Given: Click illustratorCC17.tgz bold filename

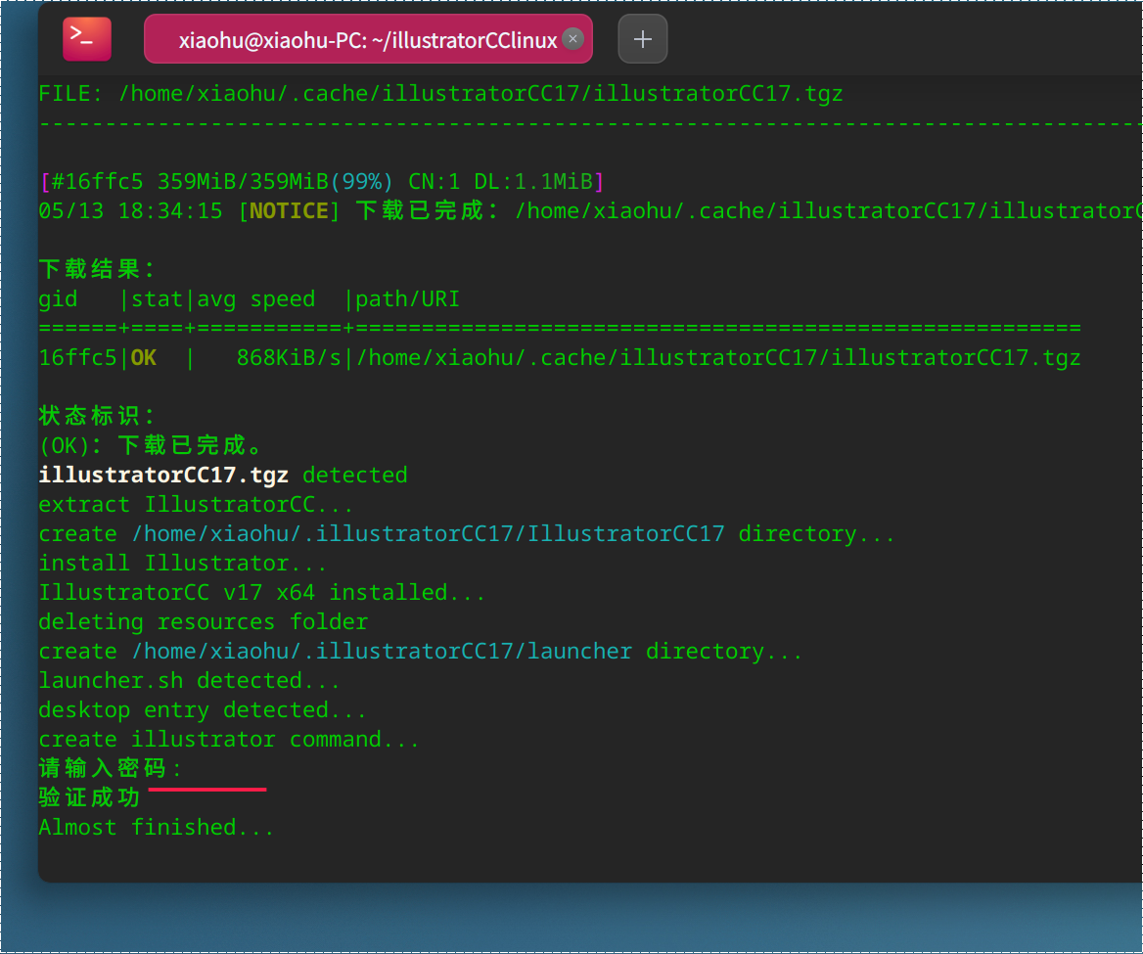Looking at the screenshot, I should point(163,476).
